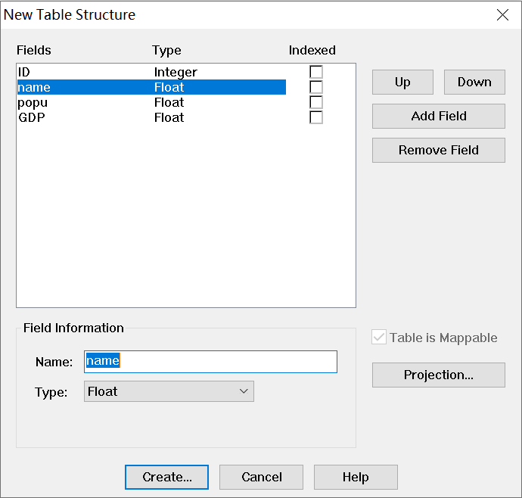Click the Up button
The width and height of the screenshot is (522, 498).
coord(402,82)
